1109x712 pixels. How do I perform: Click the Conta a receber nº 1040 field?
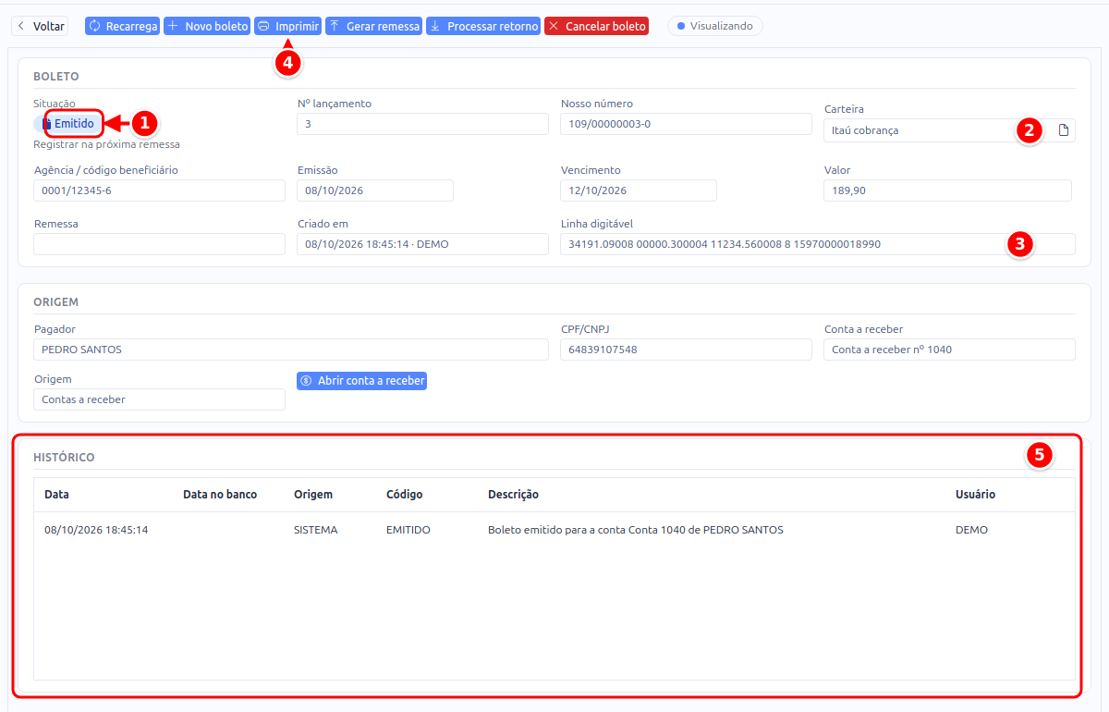(x=949, y=350)
